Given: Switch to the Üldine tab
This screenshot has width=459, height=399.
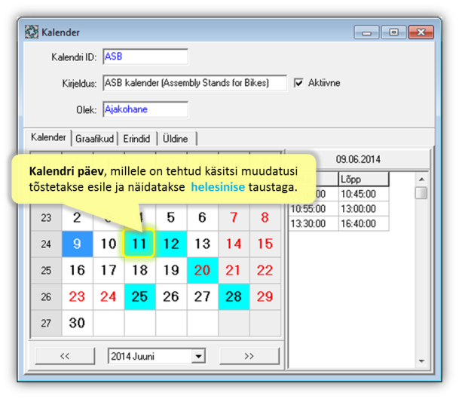Looking at the screenshot, I should pos(176,139).
